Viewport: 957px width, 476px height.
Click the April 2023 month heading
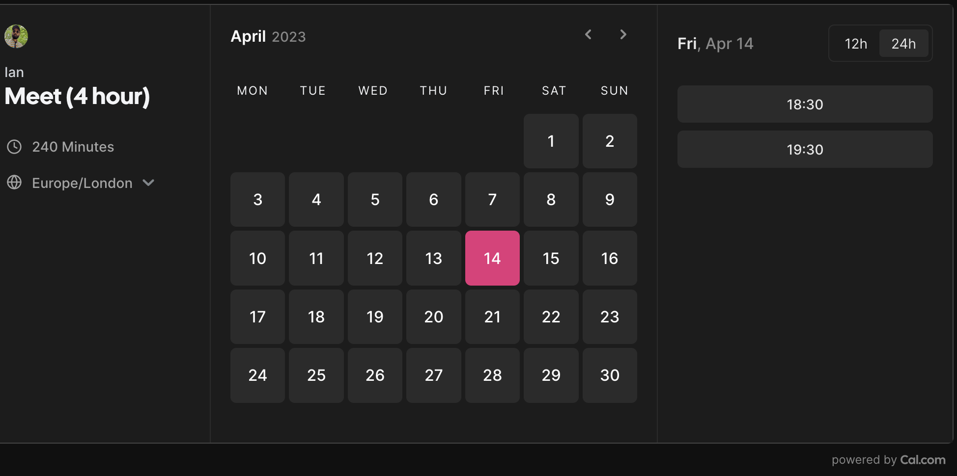pyautogui.click(x=268, y=36)
